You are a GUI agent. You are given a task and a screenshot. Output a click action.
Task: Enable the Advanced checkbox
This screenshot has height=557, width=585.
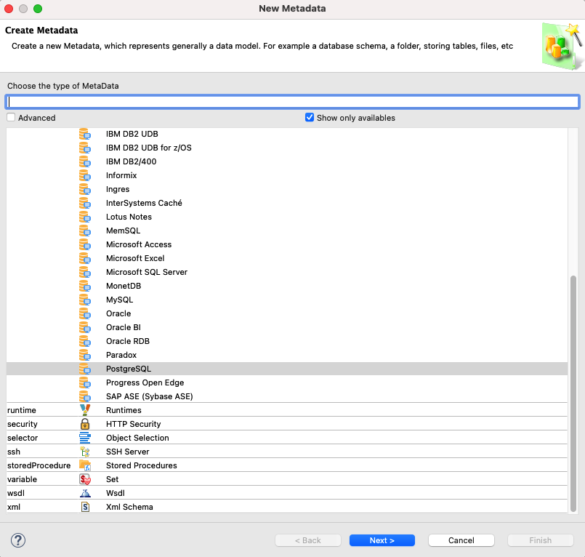[11, 117]
